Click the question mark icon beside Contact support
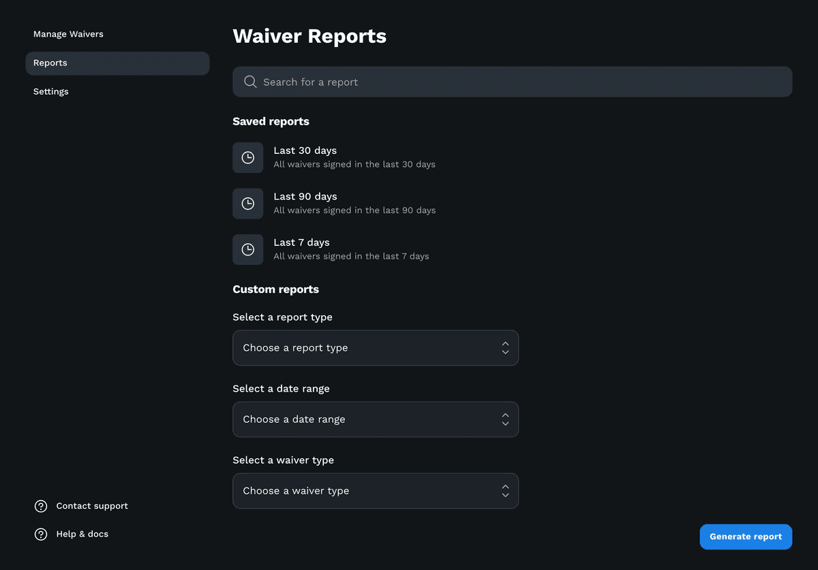 tap(40, 506)
